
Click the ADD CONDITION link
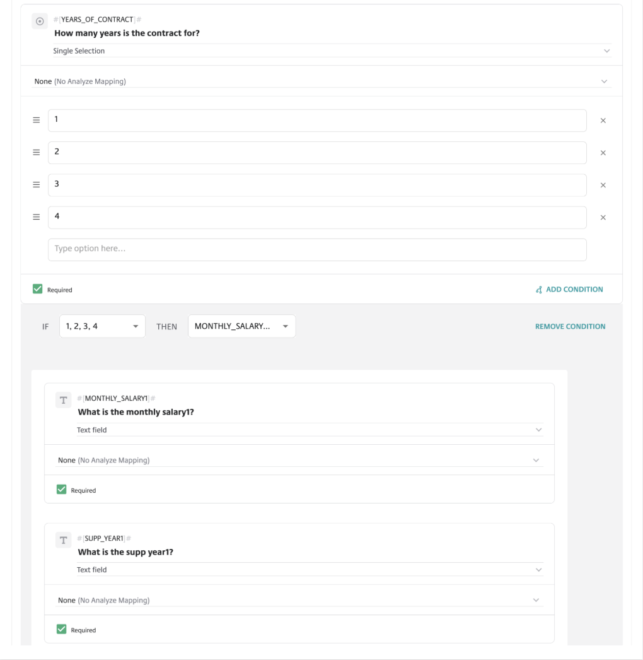click(x=569, y=290)
